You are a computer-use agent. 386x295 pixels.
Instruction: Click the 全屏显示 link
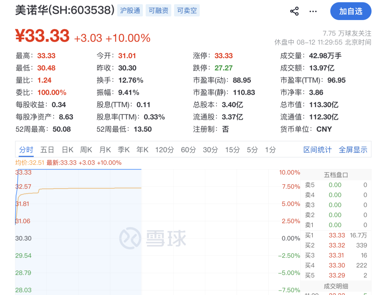click(x=353, y=150)
